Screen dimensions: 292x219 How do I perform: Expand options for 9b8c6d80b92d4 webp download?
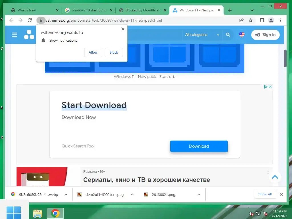[x=66, y=194]
